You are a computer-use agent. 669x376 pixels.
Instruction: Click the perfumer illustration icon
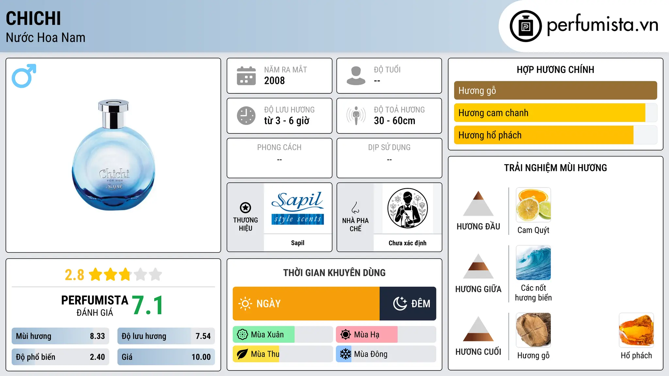click(407, 208)
